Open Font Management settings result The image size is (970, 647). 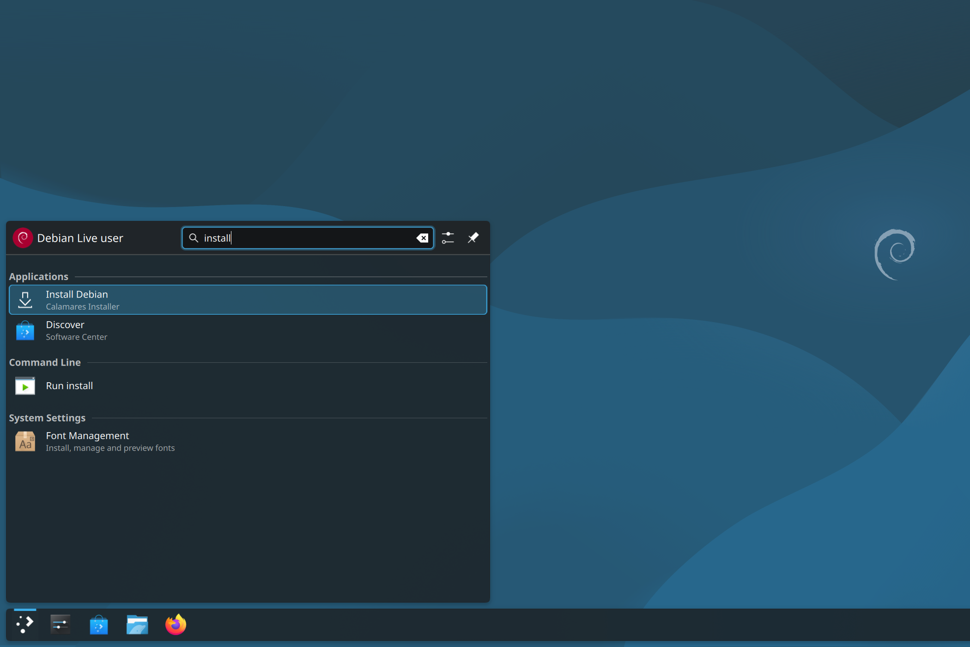(x=248, y=441)
